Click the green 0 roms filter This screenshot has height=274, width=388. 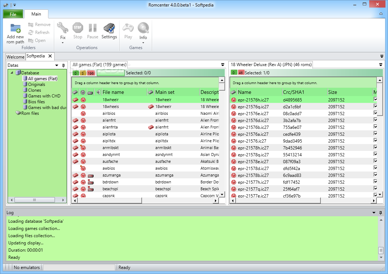pos(234,73)
